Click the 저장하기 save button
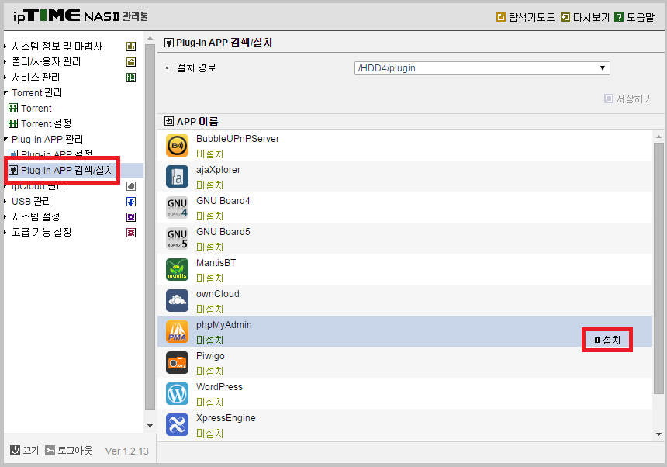The width and height of the screenshot is (667, 467). 628,99
